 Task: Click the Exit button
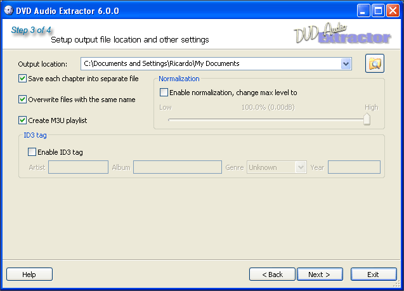(x=374, y=275)
